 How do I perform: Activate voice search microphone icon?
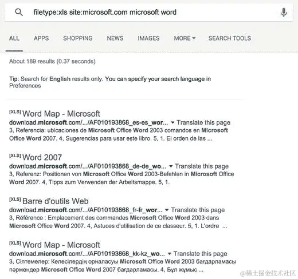coord(284,12)
